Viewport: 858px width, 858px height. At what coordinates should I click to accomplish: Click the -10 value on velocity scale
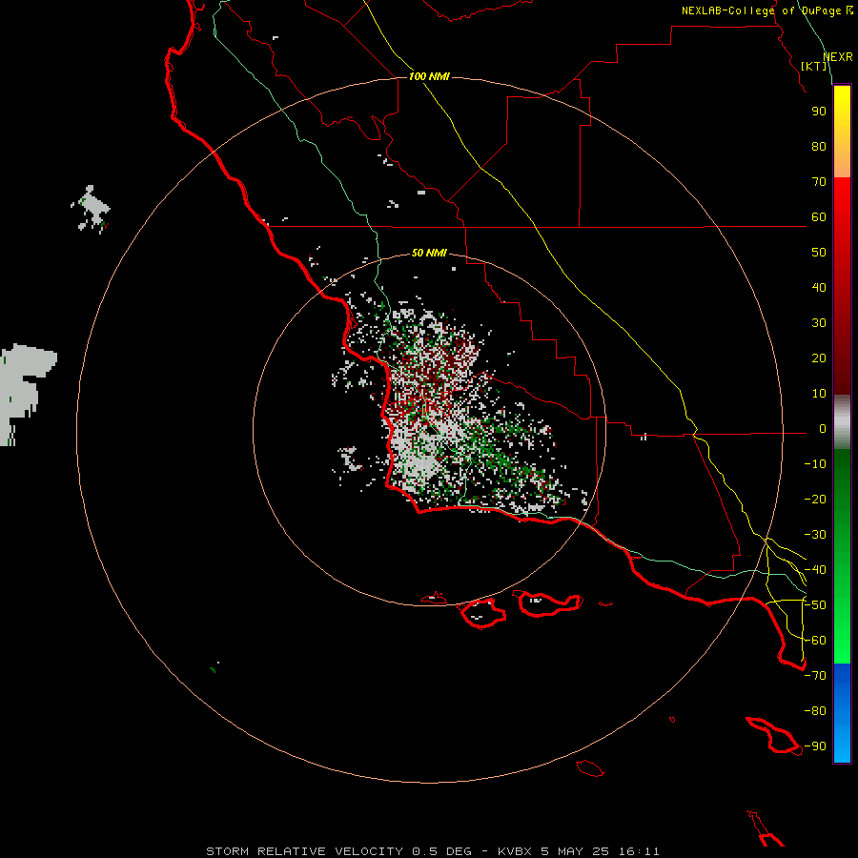(x=815, y=464)
